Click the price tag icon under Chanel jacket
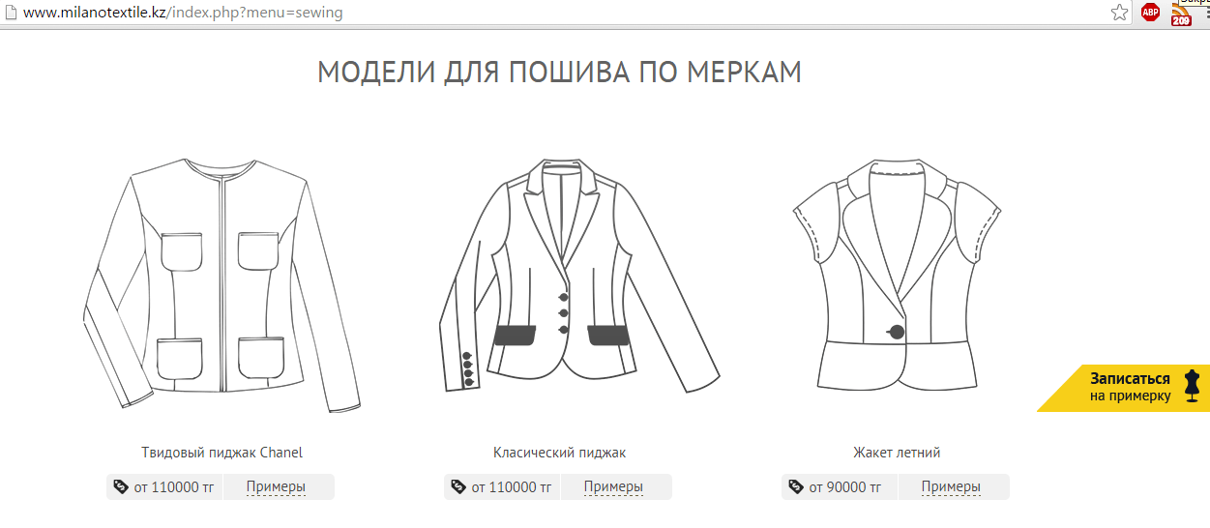1210x528 pixels. tap(121, 486)
